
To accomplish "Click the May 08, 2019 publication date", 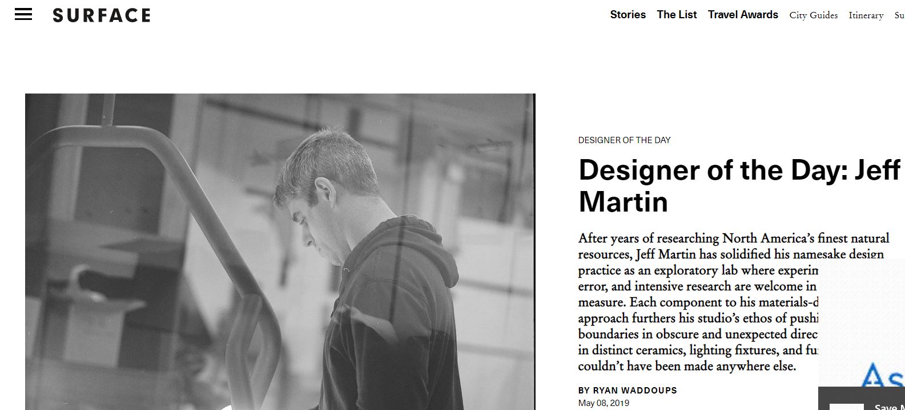I will (604, 403).
